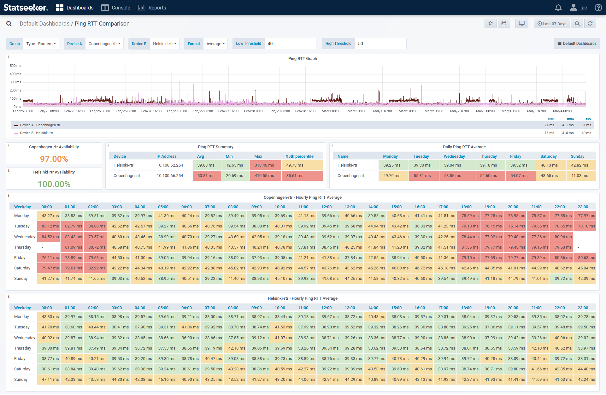This screenshot has width=606, height=395.
Task: Refresh the dashboard with the refresh icon
Action: click(590, 23)
